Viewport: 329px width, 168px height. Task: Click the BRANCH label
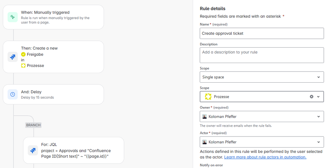click(33, 125)
